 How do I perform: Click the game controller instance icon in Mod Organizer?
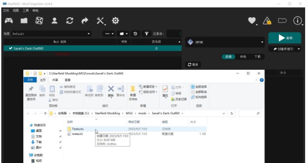tap(9, 21)
